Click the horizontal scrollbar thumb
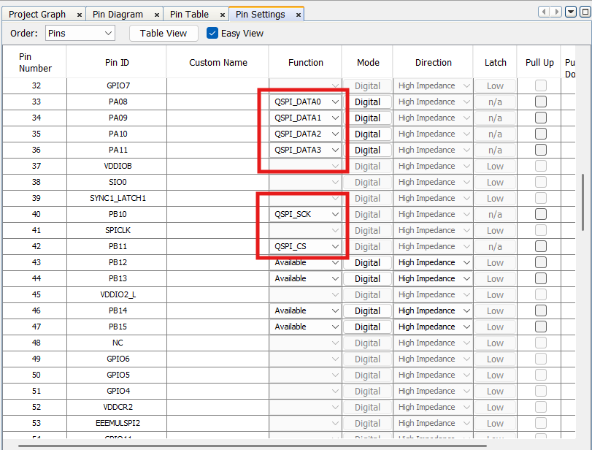The width and height of the screenshot is (592, 450). [253, 446]
